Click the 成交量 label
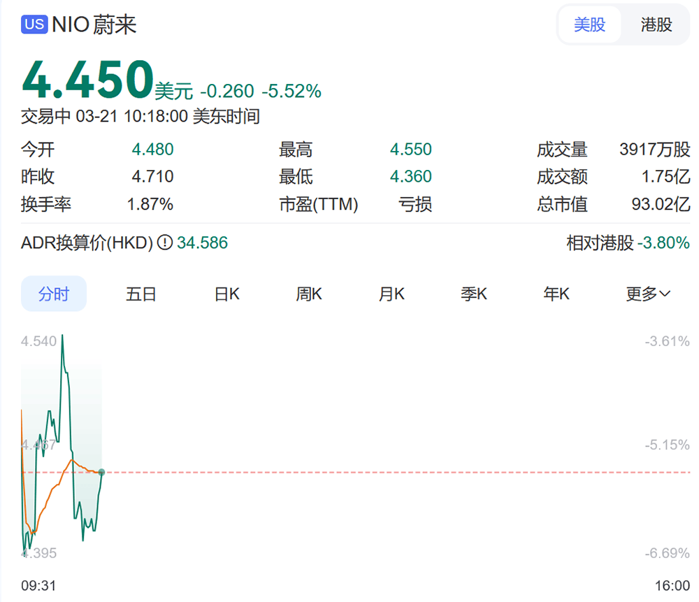Image resolution: width=699 pixels, height=602 pixels. tap(562, 150)
